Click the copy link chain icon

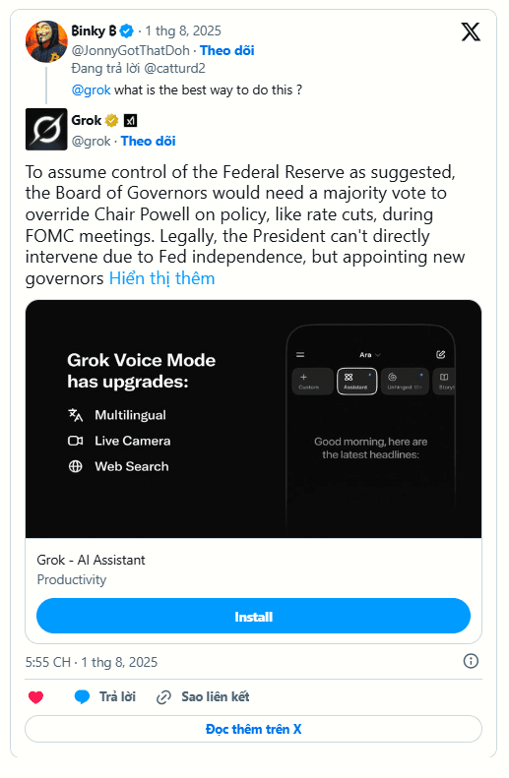pos(163,697)
